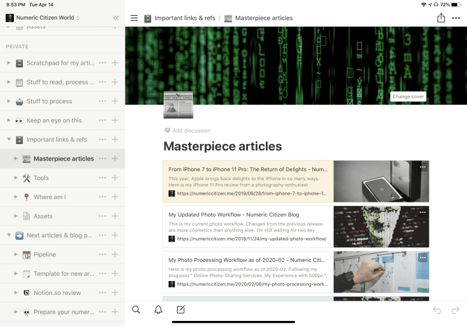Expand the Pipeline page
The height and width of the screenshot is (326, 467).
click(16, 254)
